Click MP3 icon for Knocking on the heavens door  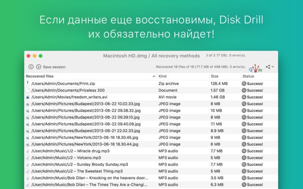[x=28, y=178]
